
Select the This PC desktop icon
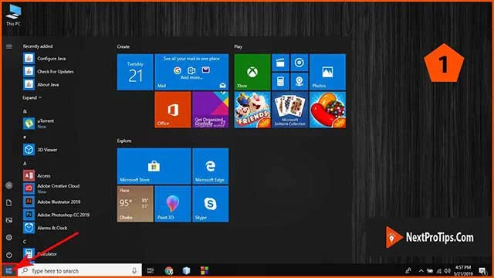point(13,15)
